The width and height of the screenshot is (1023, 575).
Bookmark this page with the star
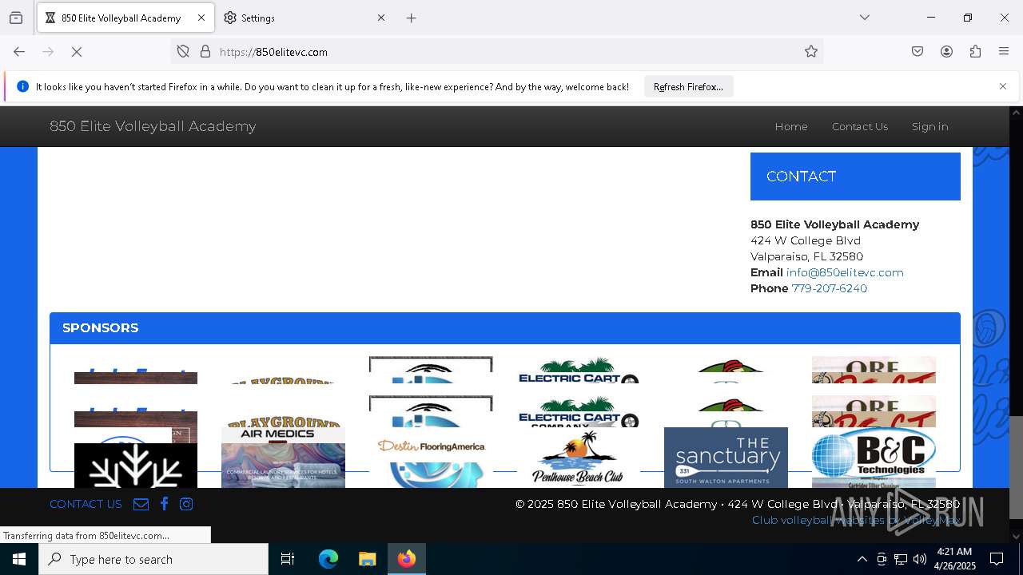click(811, 52)
